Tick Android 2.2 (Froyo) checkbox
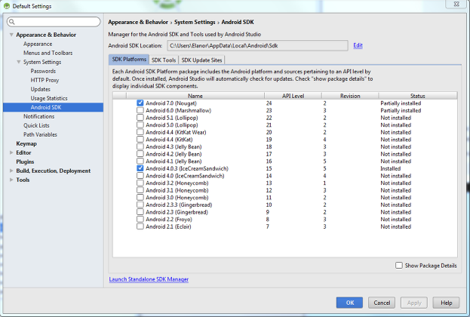Viewport: 470px width, 317px height. coord(140,219)
